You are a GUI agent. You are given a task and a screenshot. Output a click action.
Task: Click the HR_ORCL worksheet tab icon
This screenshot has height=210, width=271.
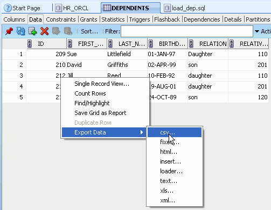click(58, 8)
